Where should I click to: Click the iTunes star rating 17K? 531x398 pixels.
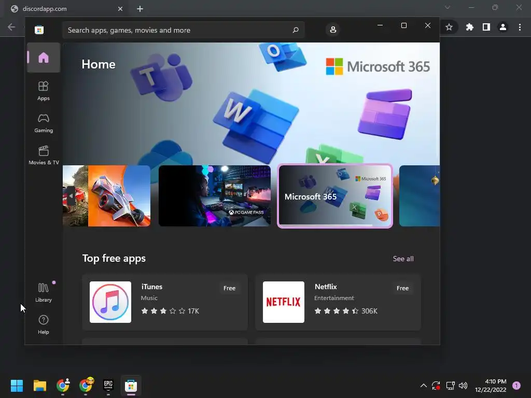(x=170, y=311)
